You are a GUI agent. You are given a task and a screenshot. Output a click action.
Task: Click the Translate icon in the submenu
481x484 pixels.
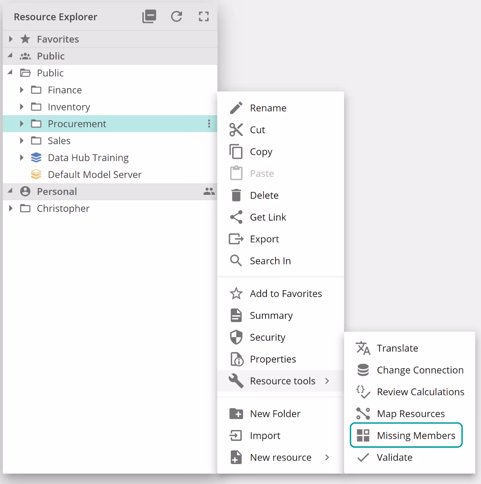[363, 348]
